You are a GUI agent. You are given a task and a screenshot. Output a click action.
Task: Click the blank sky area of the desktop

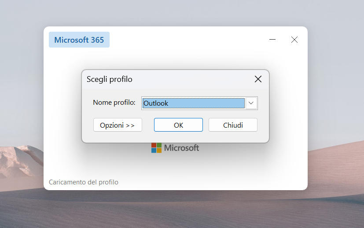(x=176, y=12)
